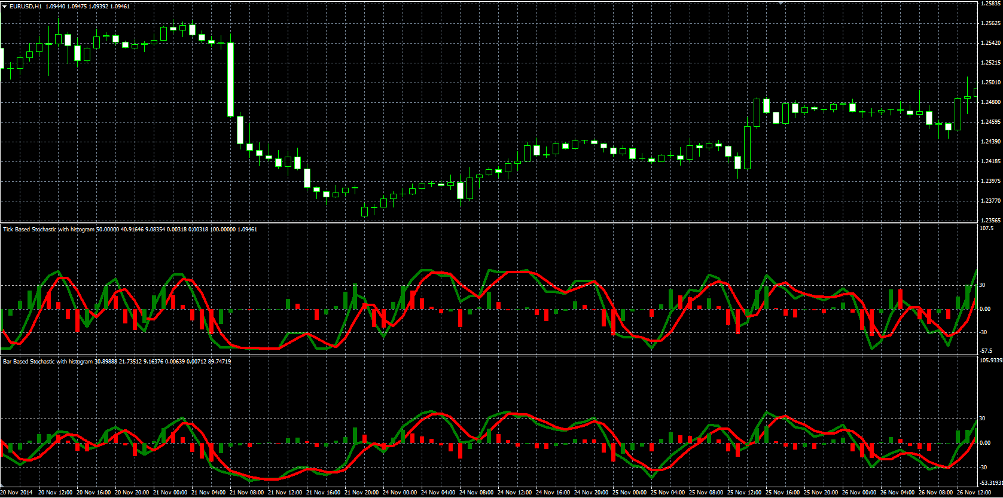Click price label 1.24595 on the scale

(x=990, y=122)
